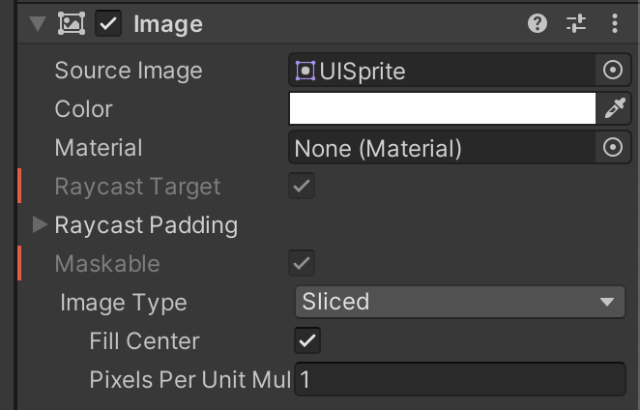Collapse the Image component foldout triangle
640x410 pixels.
point(38,23)
